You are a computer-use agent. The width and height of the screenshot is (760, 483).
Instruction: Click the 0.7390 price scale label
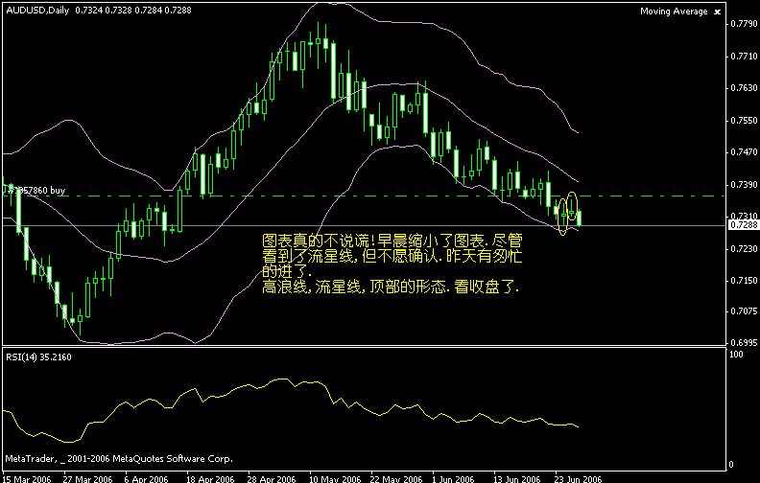coord(744,184)
